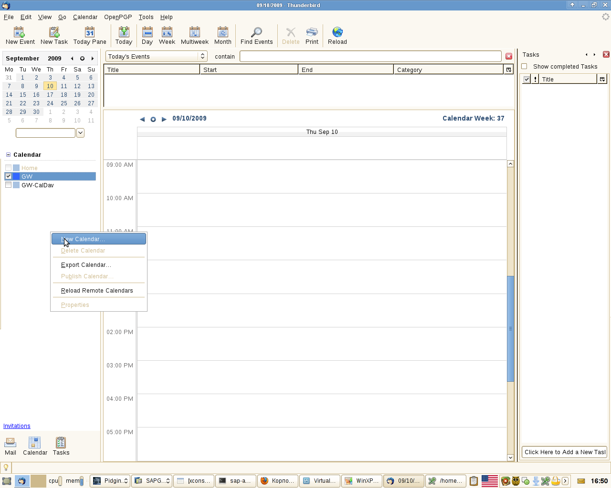Open event list column picker icon

point(509,70)
